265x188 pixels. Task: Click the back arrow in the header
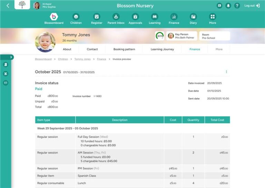click(x=8, y=6)
